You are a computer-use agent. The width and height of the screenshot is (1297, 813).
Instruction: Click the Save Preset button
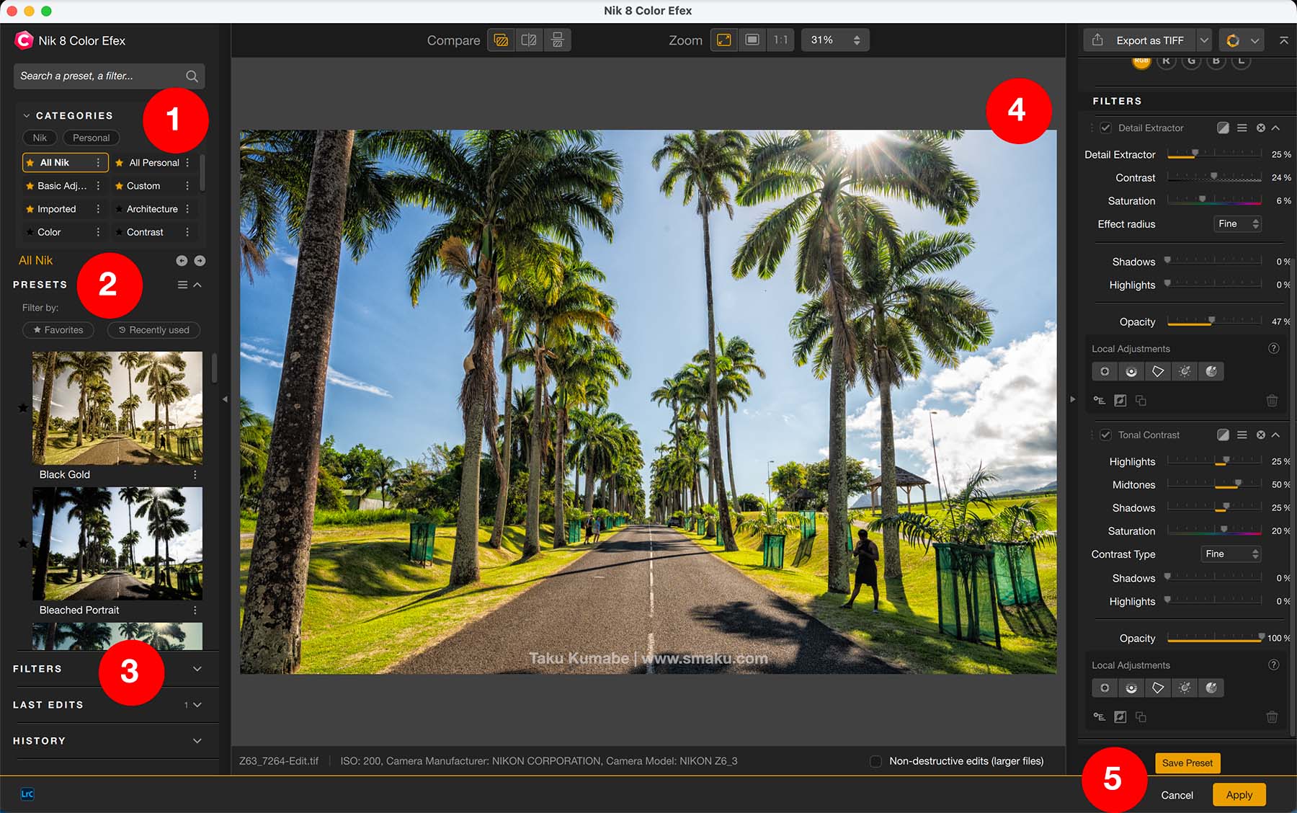tap(1187, 763)
